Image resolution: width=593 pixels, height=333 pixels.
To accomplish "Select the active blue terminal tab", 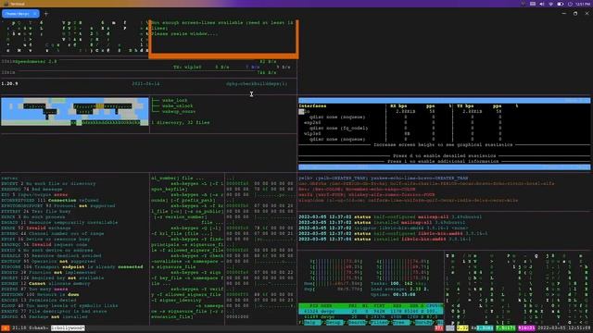I will 20,14.
